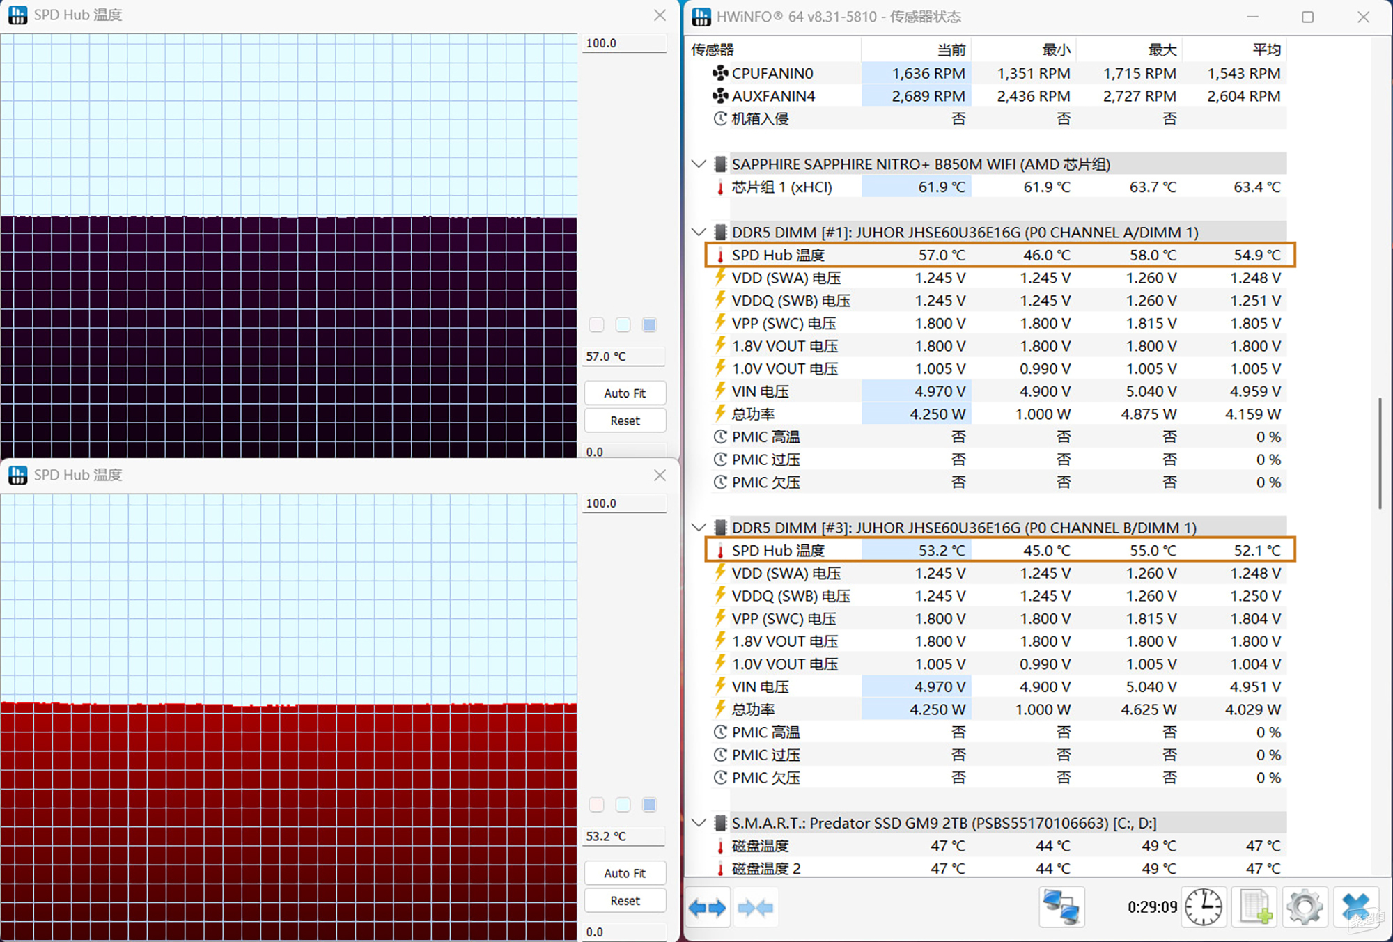The height and width of the screenshot is (942, 1393).
Task: Collapse the Predator SSD GM9 S.M.A.R.T. group
Action: [699, 823]
